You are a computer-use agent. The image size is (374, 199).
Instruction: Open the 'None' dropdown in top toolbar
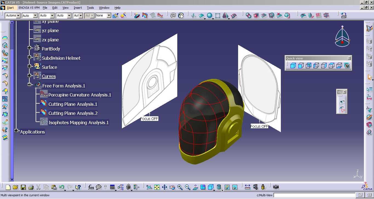[109, 16]
